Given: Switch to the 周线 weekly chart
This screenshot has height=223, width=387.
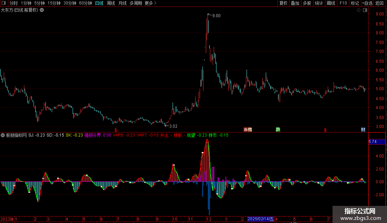Looking at the screenshot, I should [111, 3].
